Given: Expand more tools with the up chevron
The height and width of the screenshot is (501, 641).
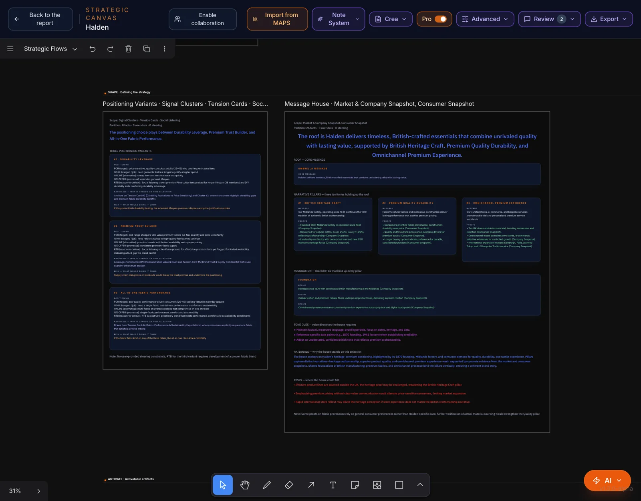Looking at the screenshot, I should (x=420, y=485).
